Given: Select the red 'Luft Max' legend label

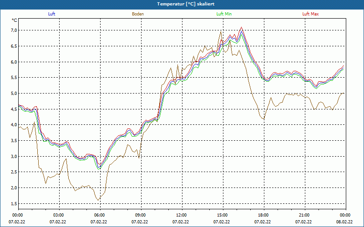Looking at the screenshot, I should click(x=310, y=14).
